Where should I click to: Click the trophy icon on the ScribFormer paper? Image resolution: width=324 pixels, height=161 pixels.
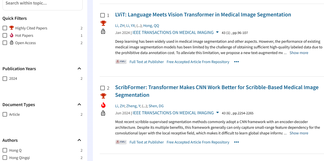103,96
